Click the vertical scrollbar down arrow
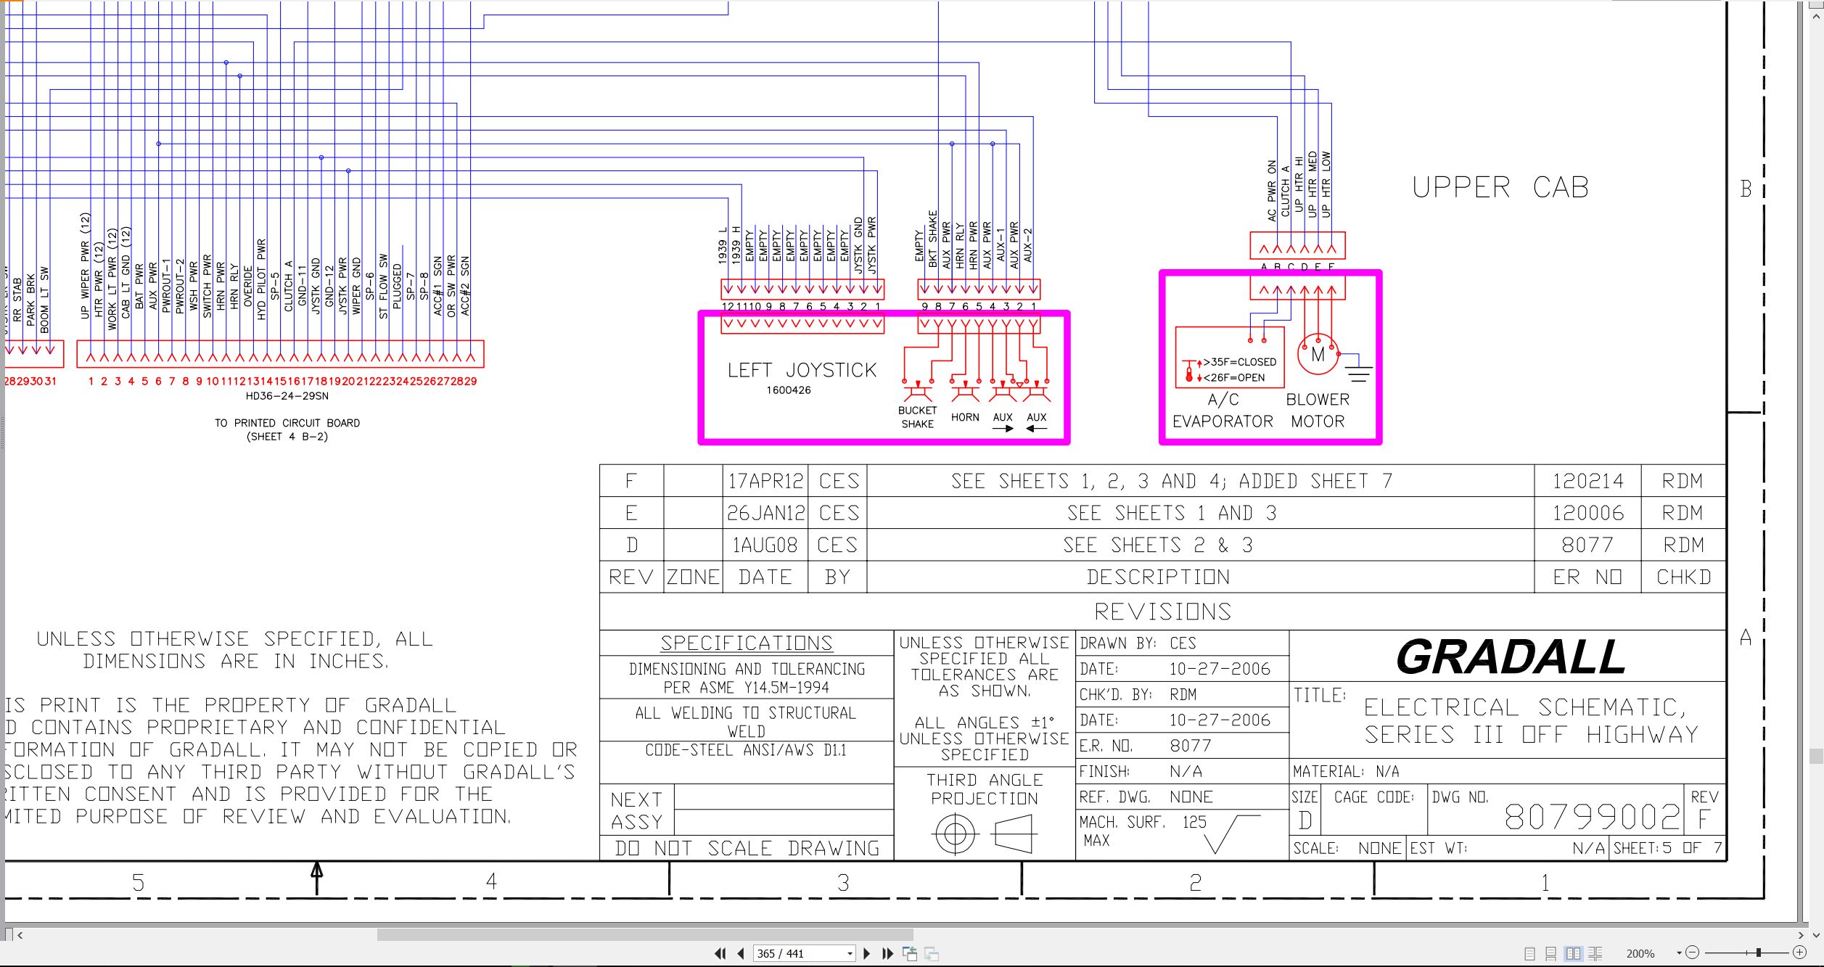 (1816, 935)
